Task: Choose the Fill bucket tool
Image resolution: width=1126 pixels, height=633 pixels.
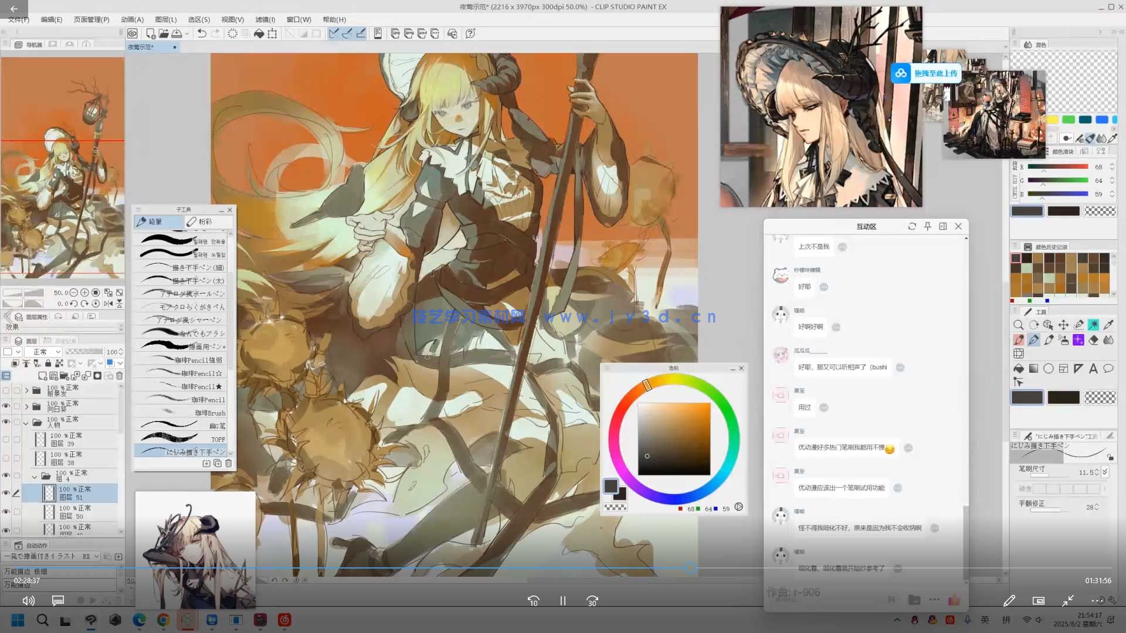Action: [x=1019, y=369]
